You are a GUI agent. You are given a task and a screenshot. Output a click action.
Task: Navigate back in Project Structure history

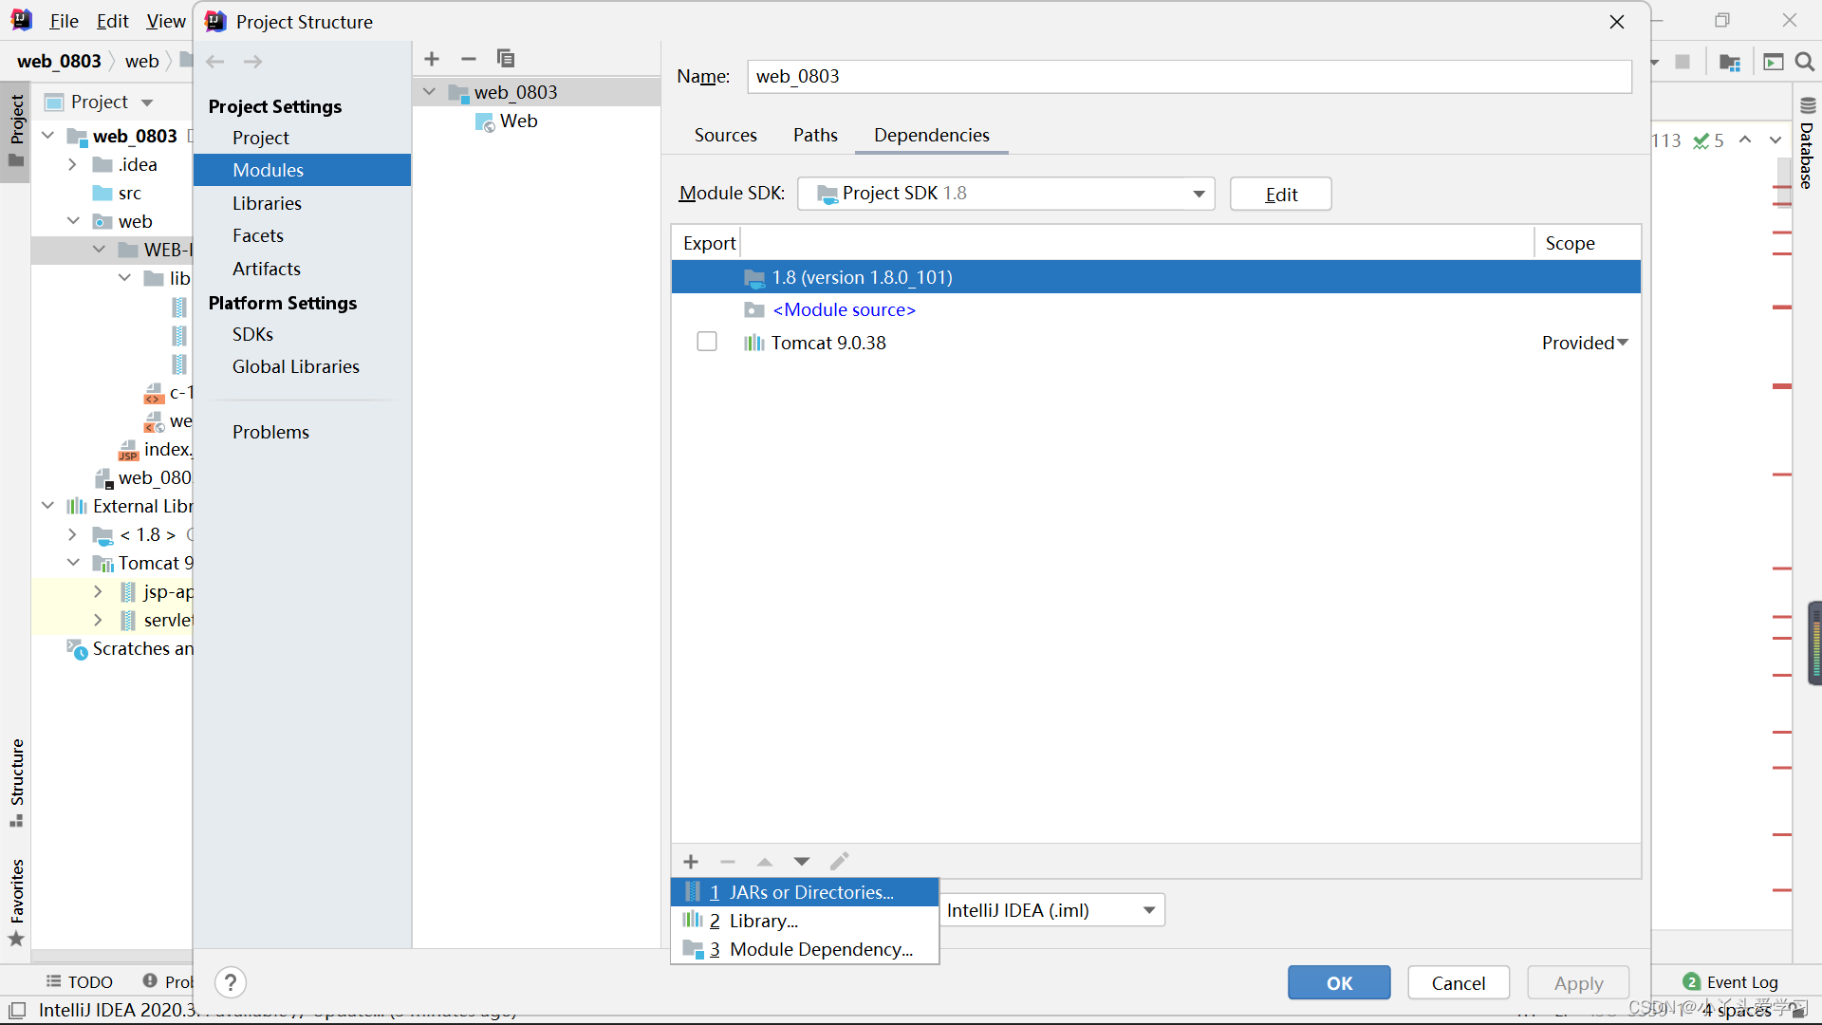pos(215,62)
